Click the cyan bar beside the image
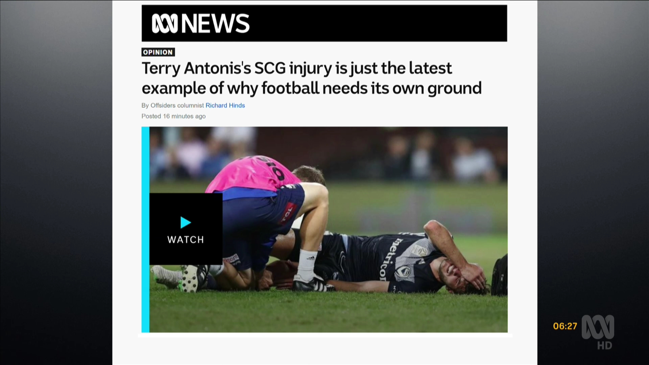649x365 pixels. [x=145, y=229]
